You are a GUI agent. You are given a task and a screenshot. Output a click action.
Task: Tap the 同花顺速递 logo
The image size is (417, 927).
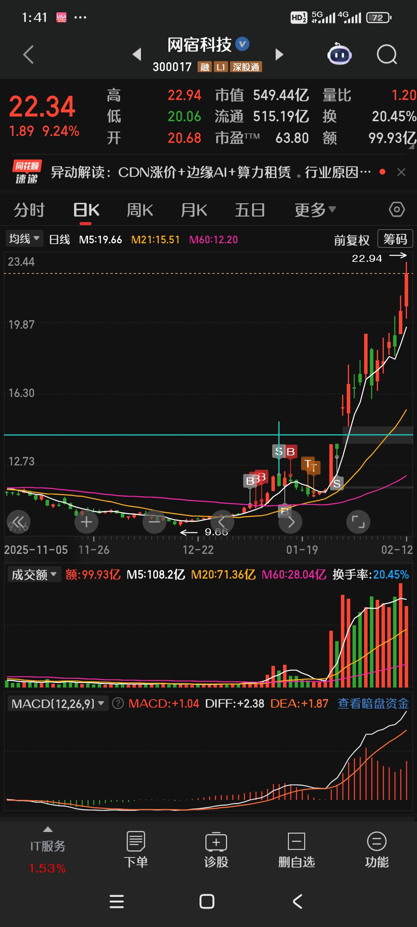click(x=27, y=172)
